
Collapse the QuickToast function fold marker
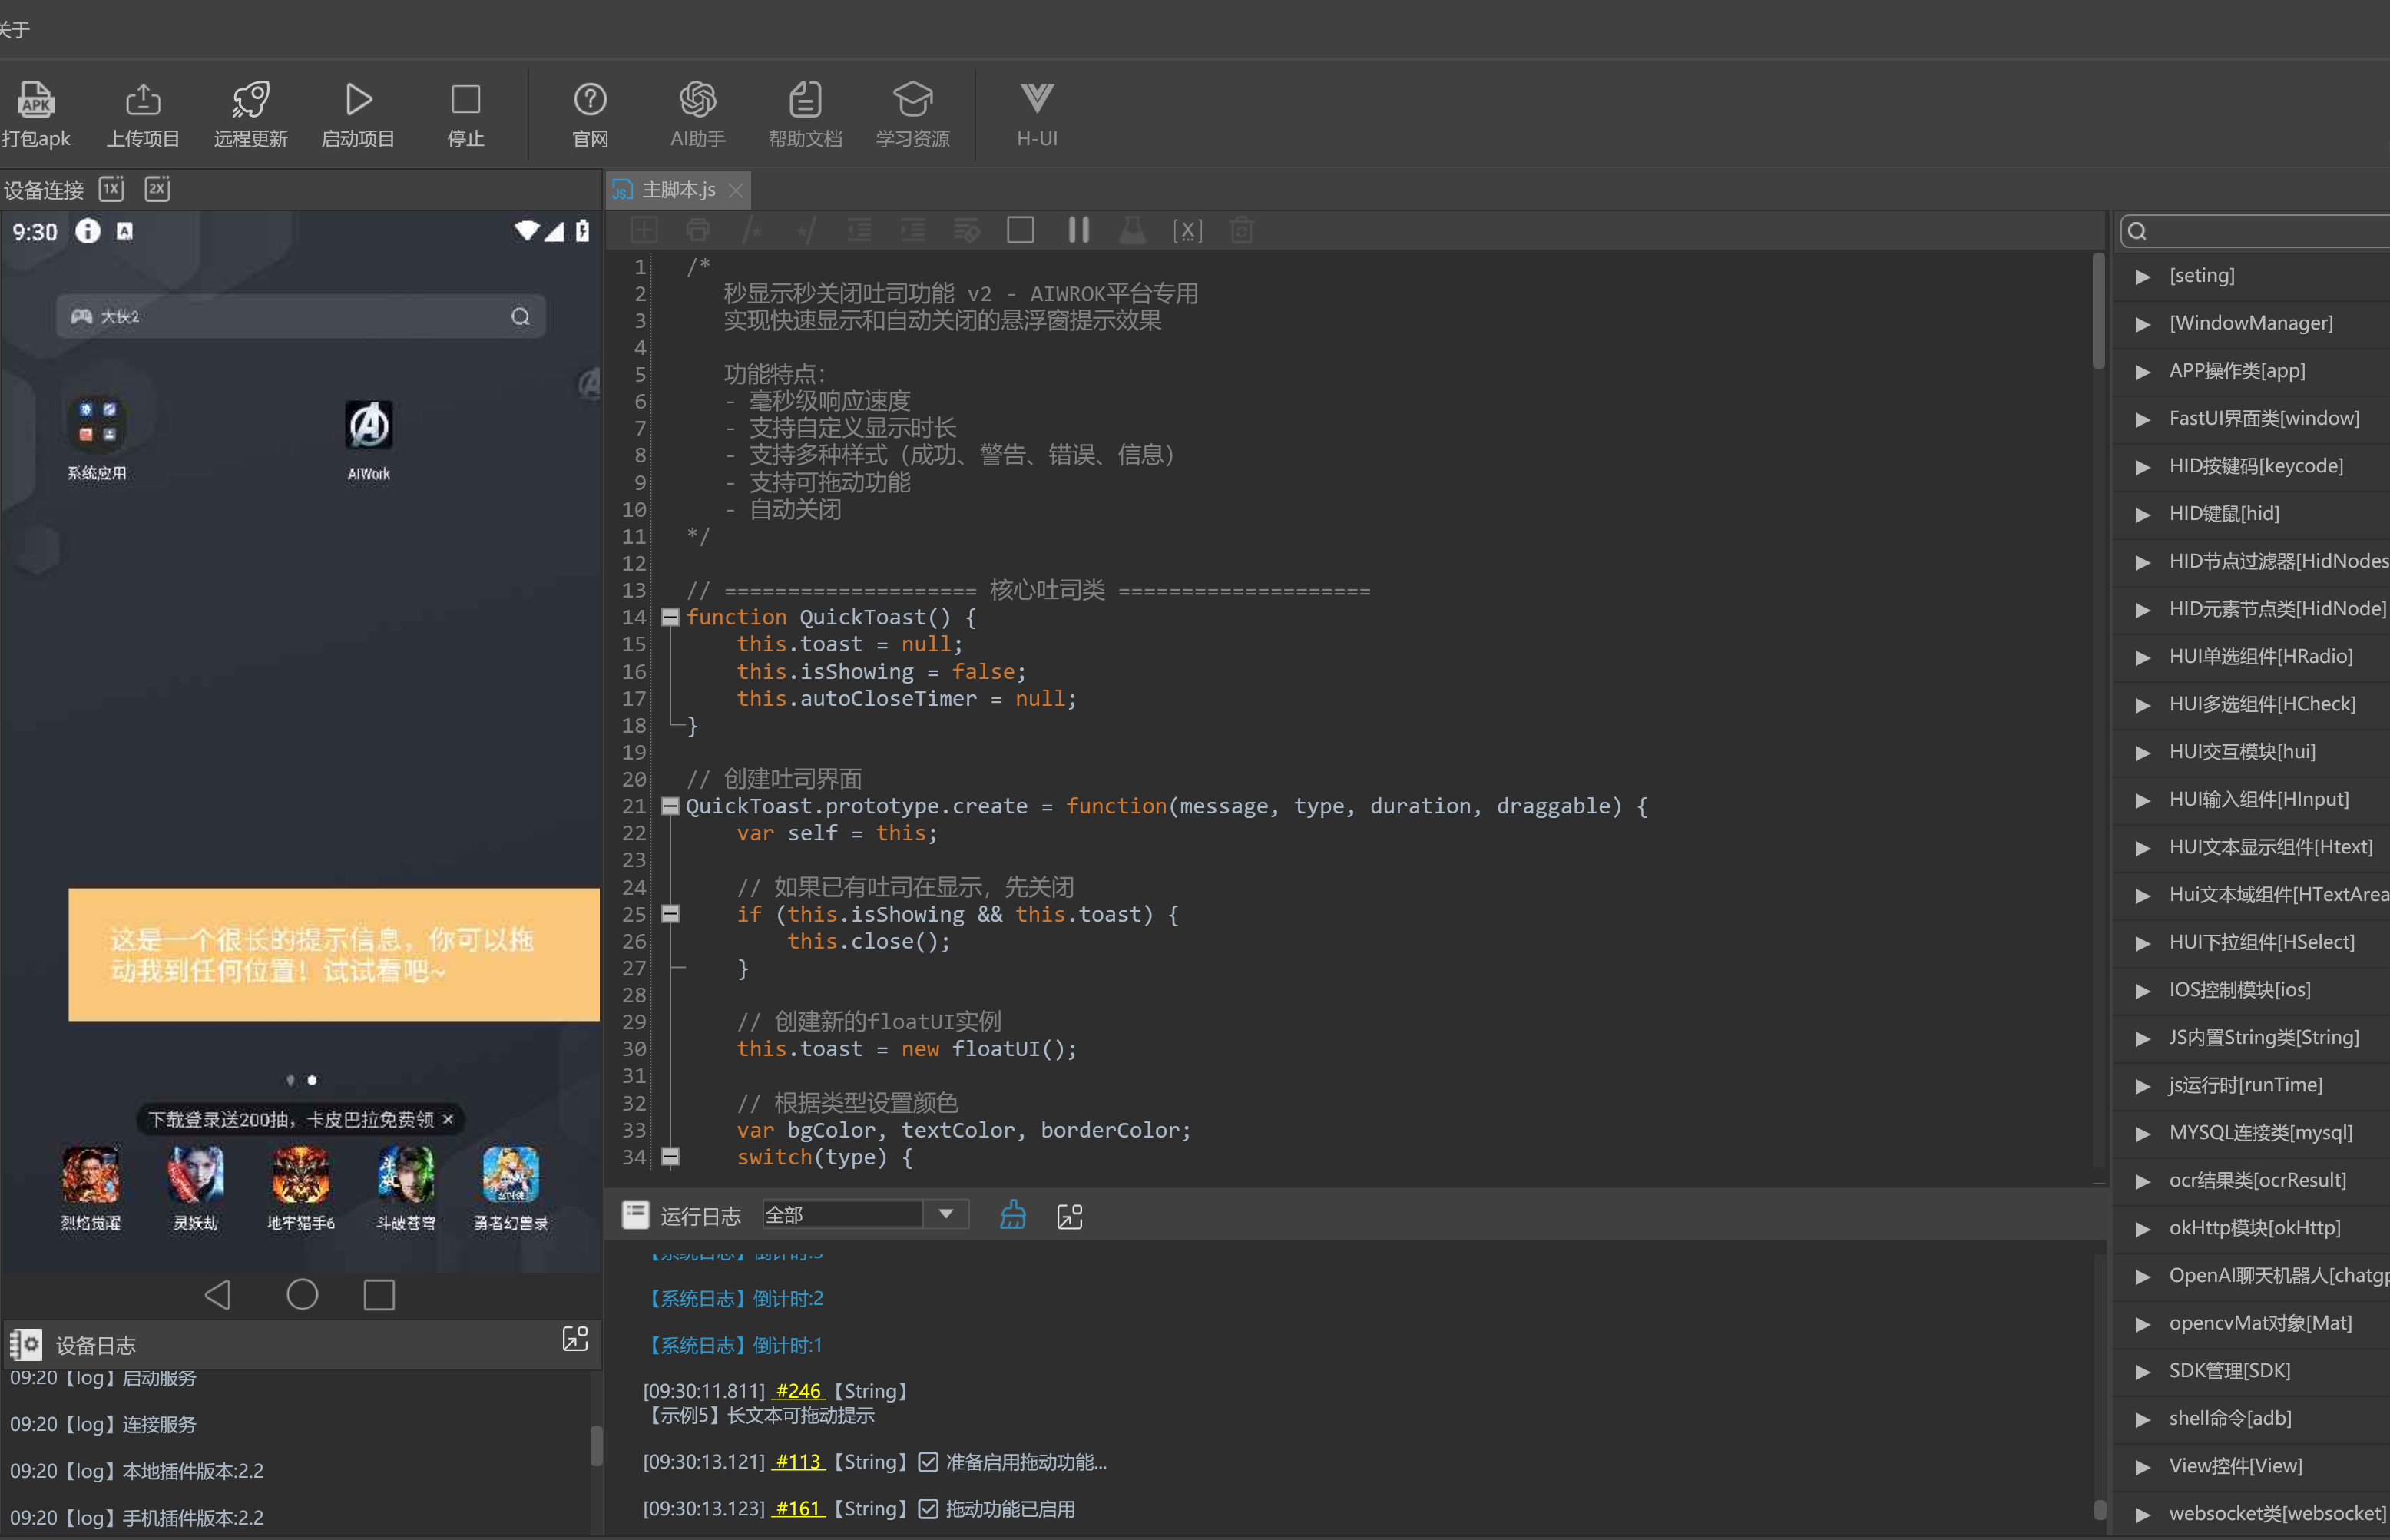[670, 617]
